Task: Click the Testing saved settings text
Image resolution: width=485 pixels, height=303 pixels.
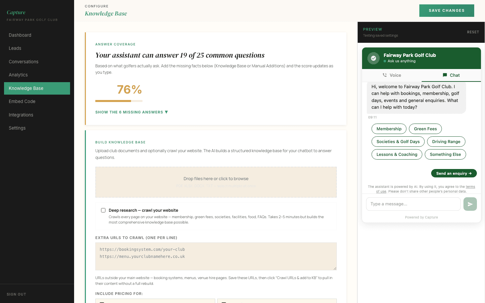Action: point(380,36)
